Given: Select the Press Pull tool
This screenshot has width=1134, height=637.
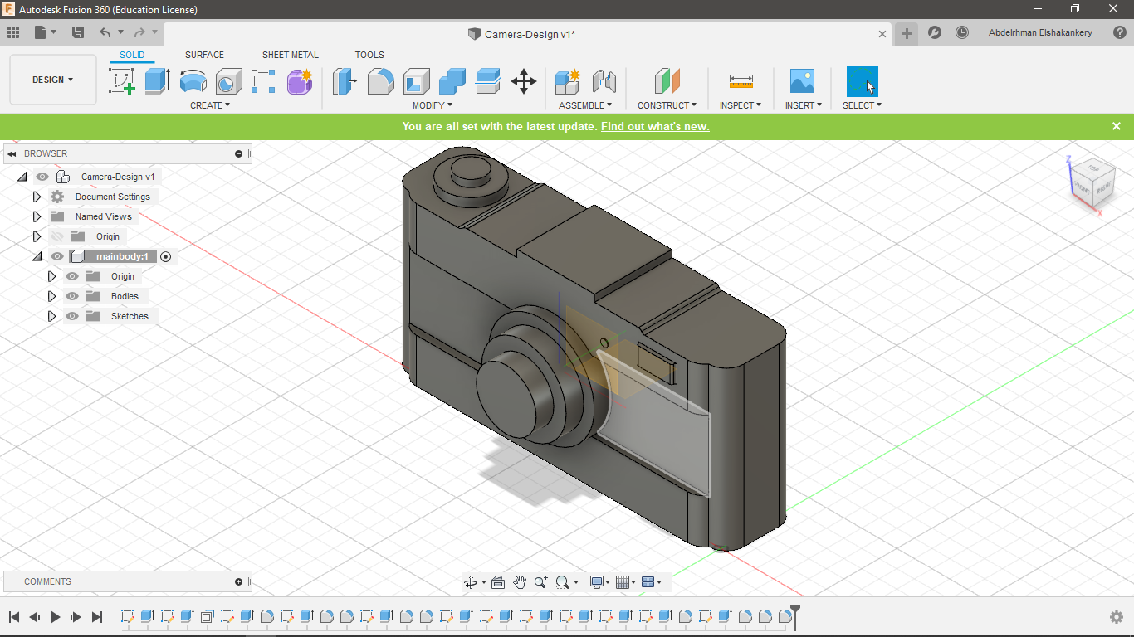Looking at the screenshot, I should [x=345, y=81].
